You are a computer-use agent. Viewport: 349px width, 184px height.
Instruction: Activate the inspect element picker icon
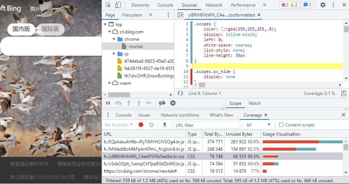coord(108,5)
